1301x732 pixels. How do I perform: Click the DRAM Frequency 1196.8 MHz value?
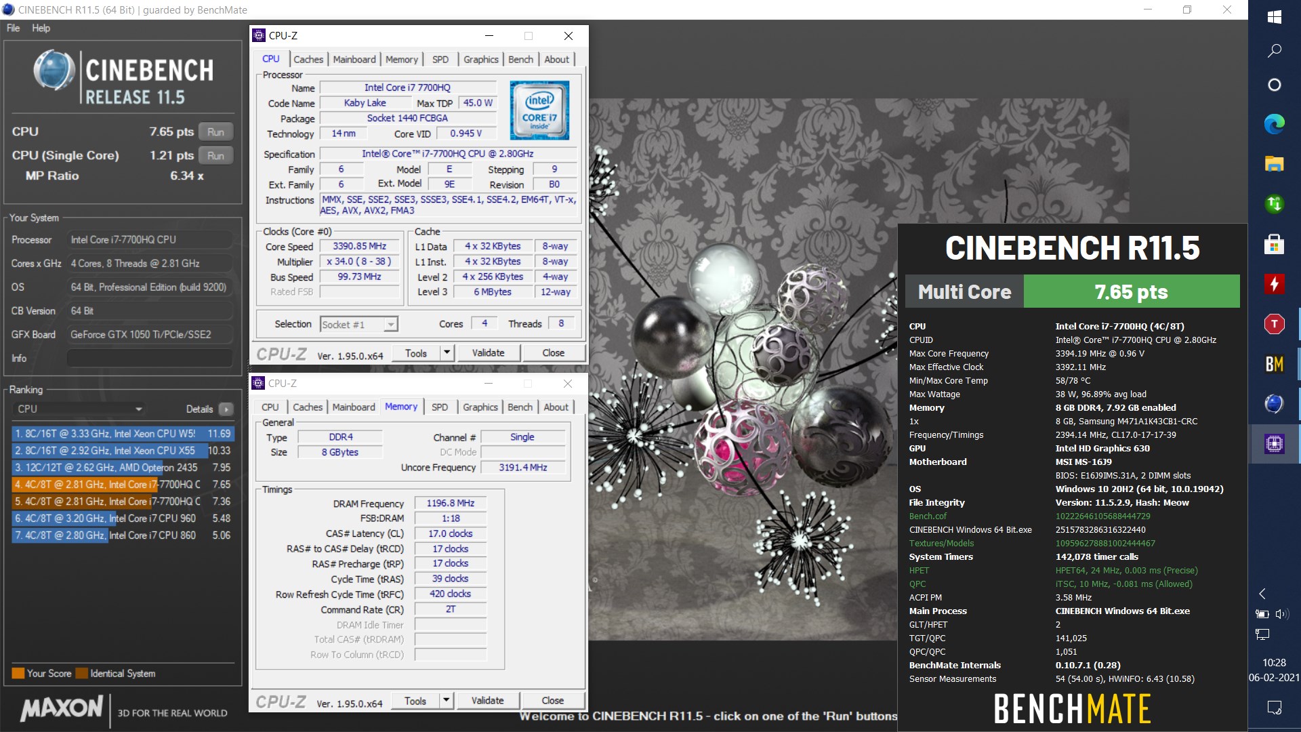(450, 503)
